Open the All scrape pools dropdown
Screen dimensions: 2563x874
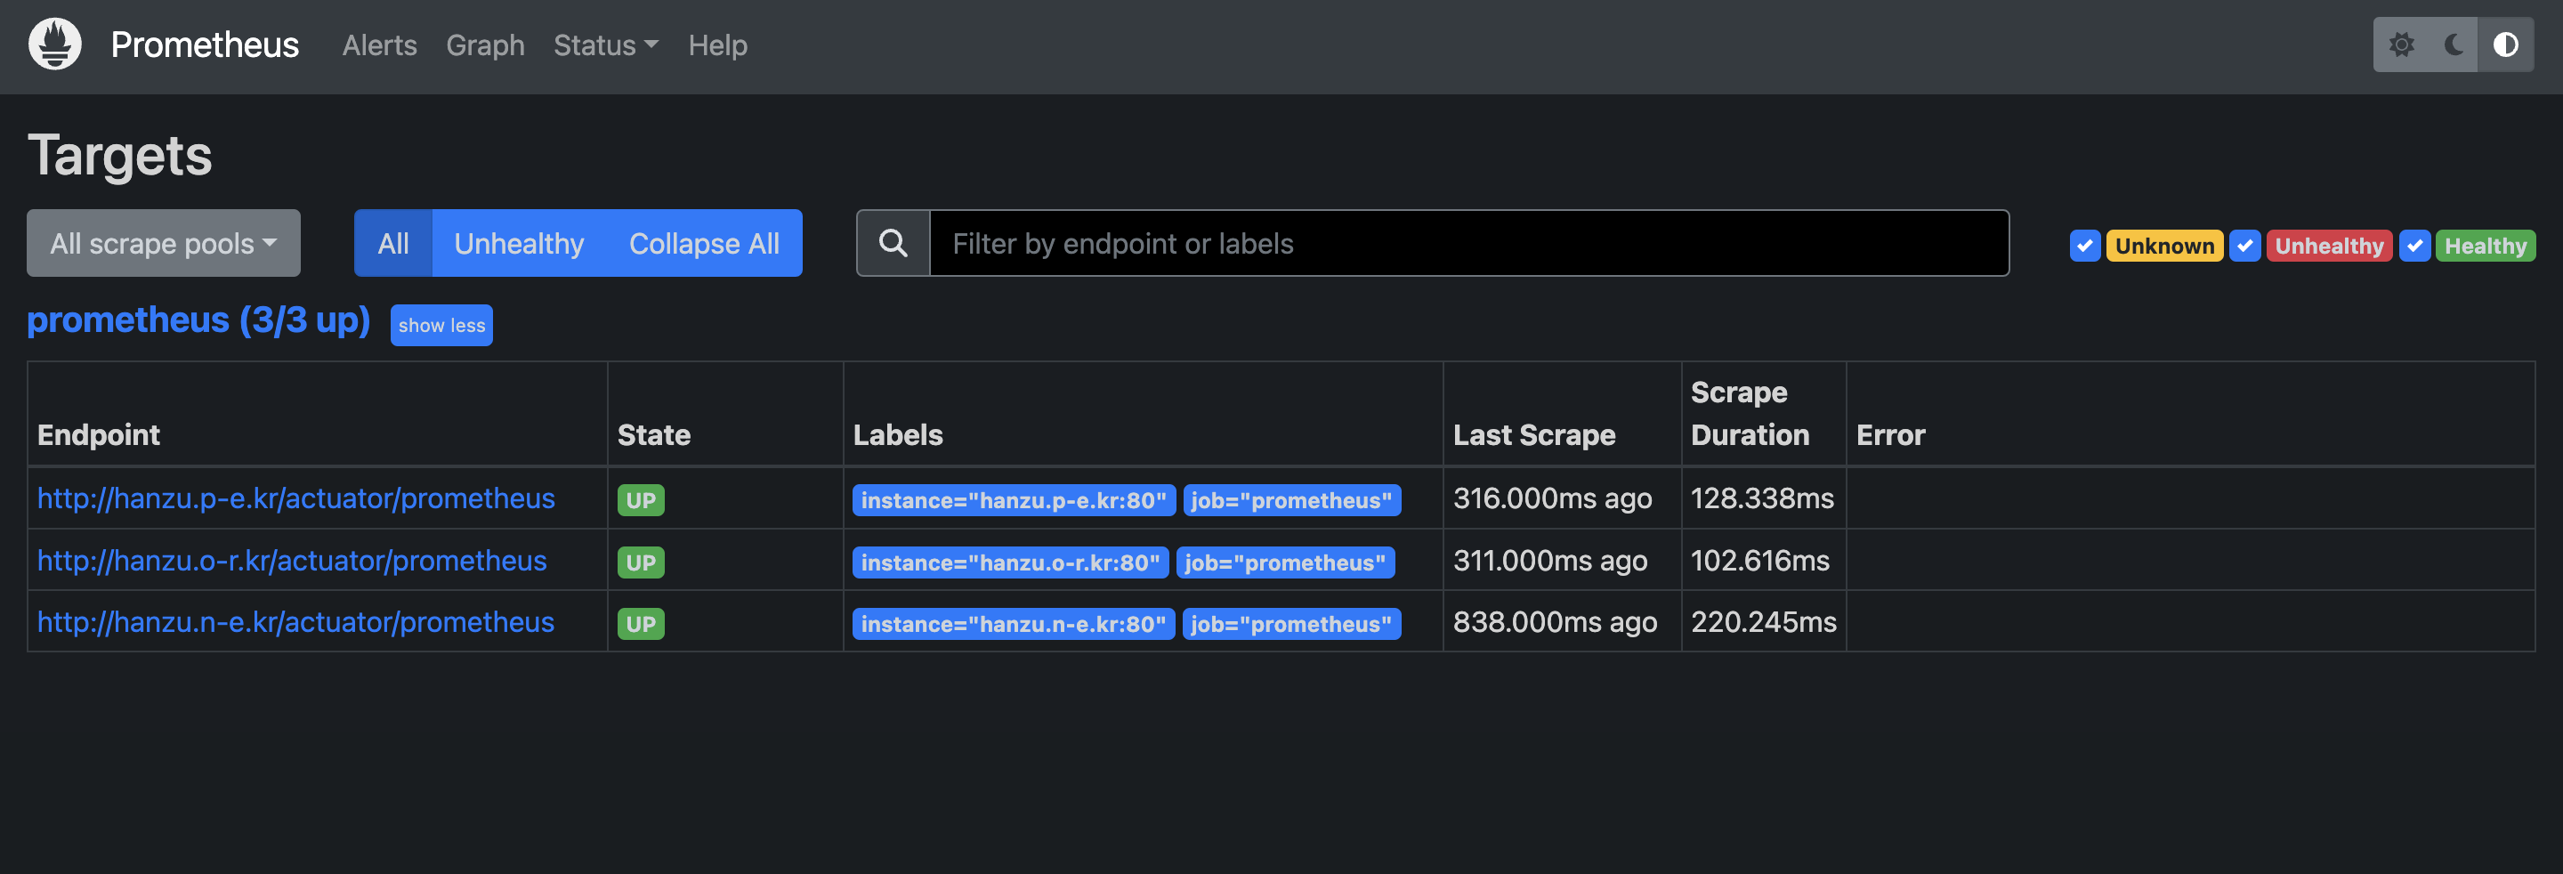163,243
